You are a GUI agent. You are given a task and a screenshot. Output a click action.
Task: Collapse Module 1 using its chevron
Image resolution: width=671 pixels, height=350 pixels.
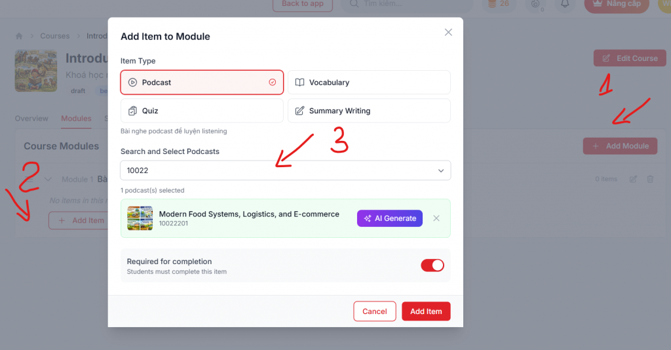[48, 179]
